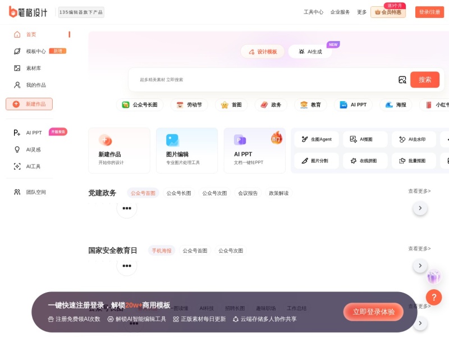Click the image search icon in search bar
Screen dimensions: 449x337
(402, 79)
